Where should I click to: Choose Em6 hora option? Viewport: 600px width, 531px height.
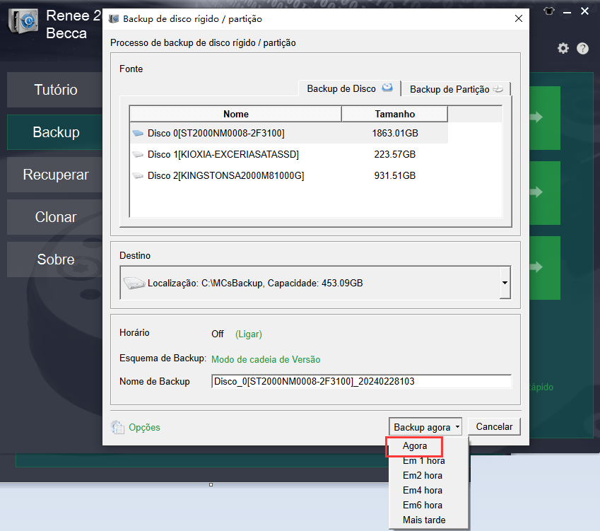[423, 506]
